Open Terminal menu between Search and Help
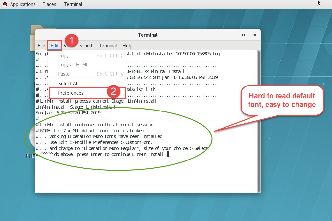 point(108,46)
